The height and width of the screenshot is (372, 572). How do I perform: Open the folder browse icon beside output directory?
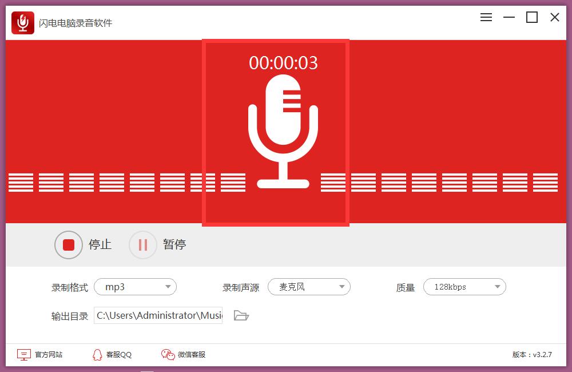(241, 315)
